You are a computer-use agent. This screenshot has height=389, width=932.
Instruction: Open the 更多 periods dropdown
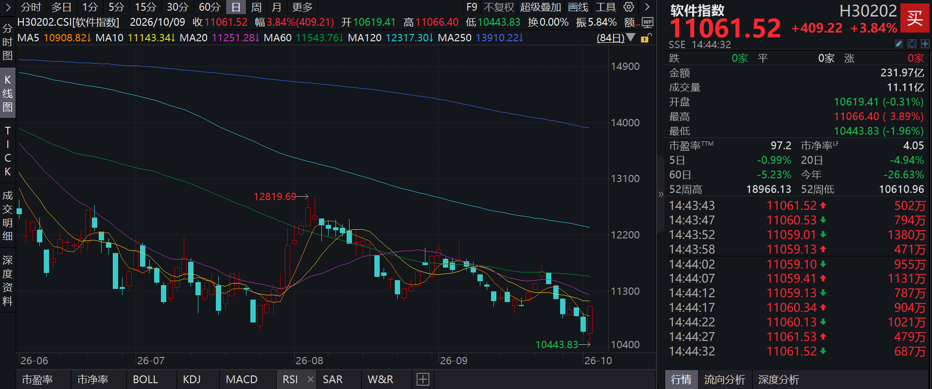point(302,7)
